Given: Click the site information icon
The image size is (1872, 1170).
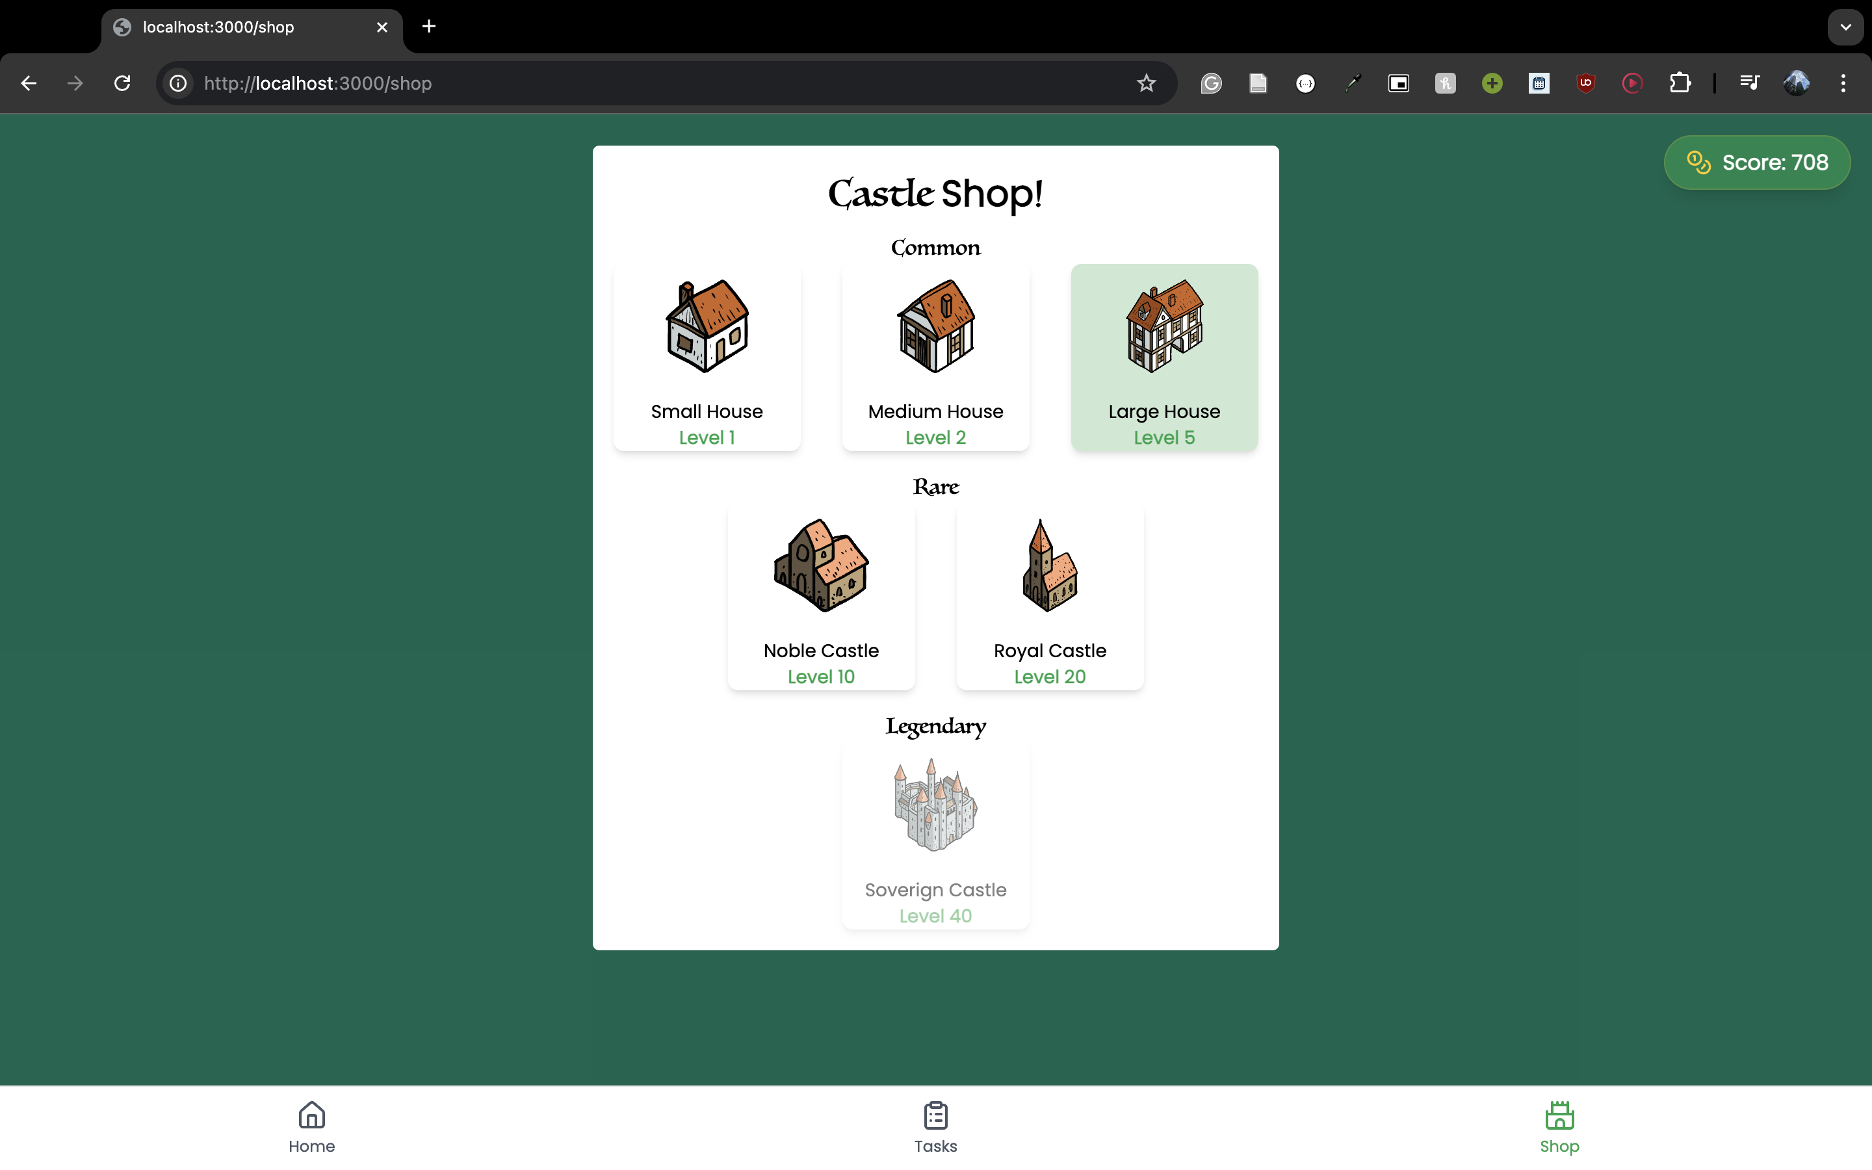Looking at the screenshot, I should pos(178,83).
